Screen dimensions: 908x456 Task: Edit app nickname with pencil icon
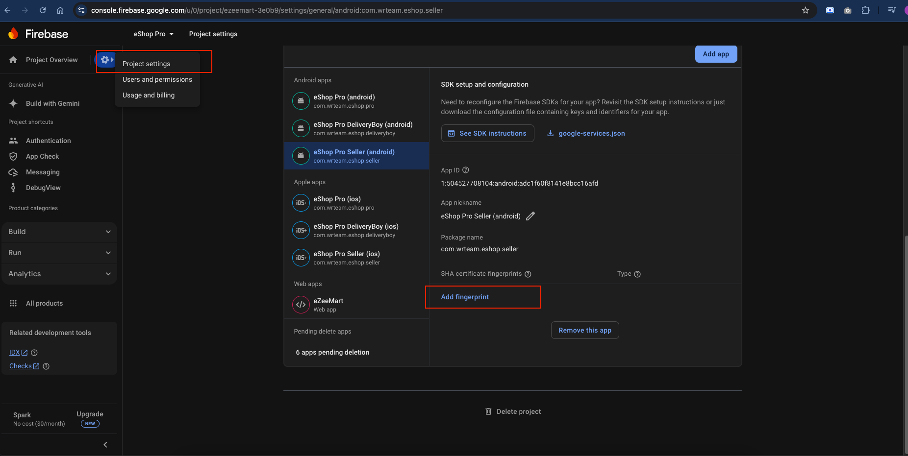click(x=530, y=216)
